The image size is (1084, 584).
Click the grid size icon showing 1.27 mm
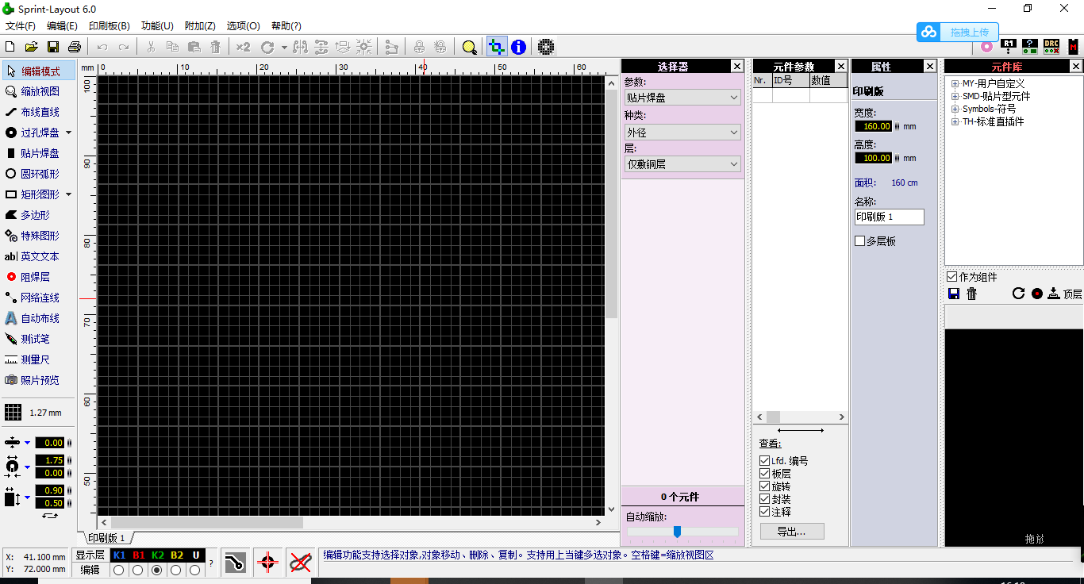point(13,413)
